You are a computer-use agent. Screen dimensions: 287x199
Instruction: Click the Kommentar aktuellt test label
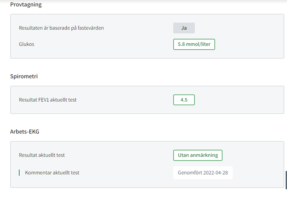52,173
